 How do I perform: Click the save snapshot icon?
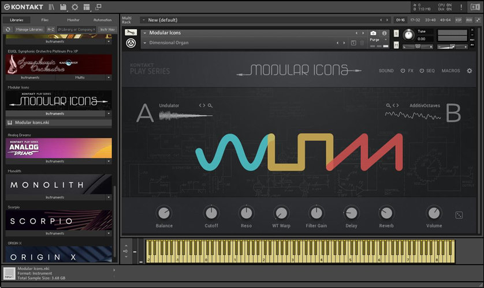click(353, 43)
